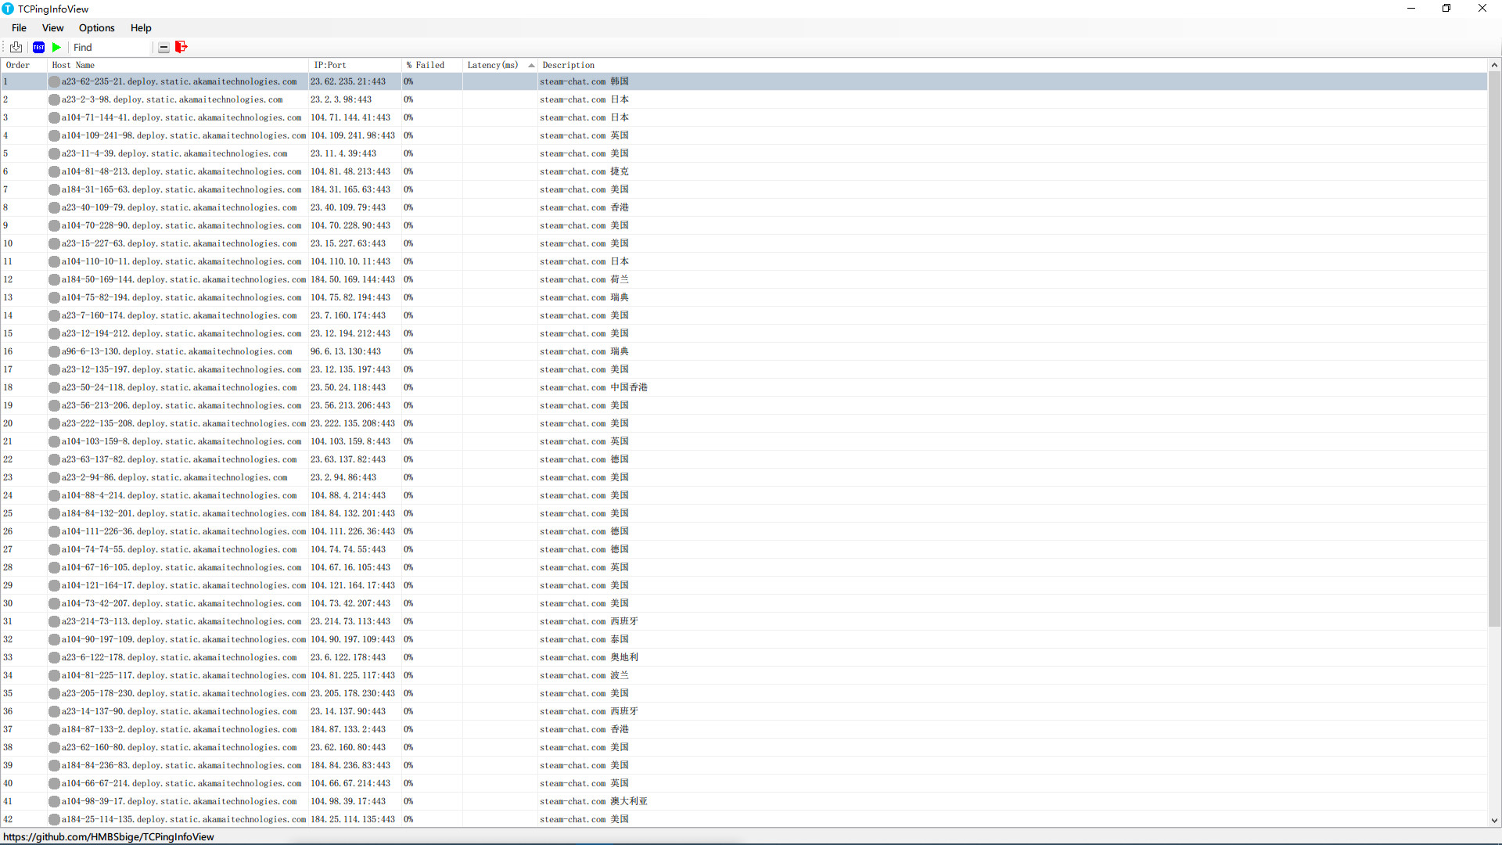
Task: Click the scrollbar up arrow
Action: click(x=1495, y=65)
